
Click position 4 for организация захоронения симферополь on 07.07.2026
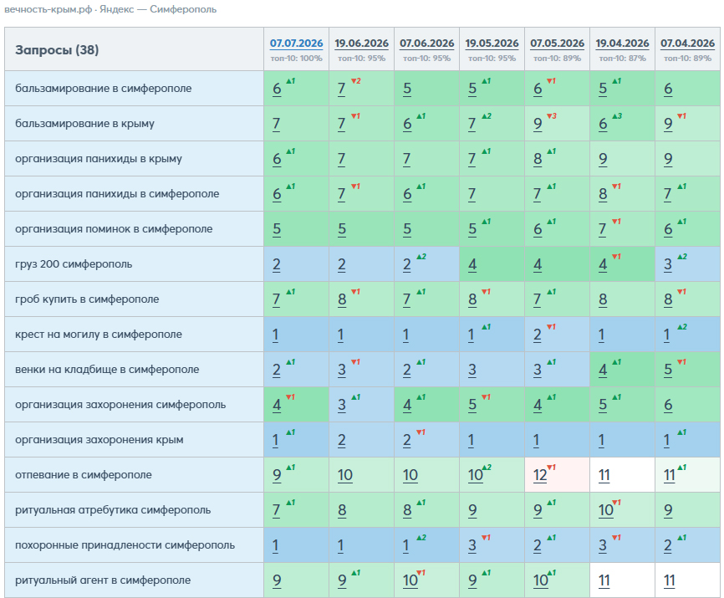pyautogui.click(x=277, y=405)
